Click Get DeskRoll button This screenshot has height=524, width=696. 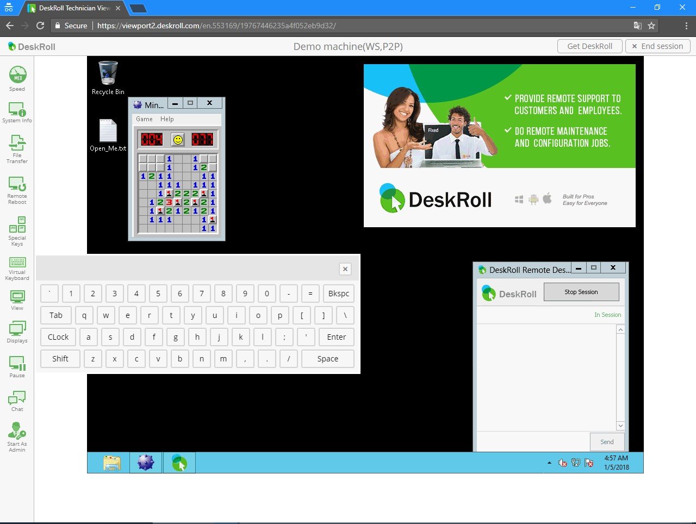coord(590,46)
